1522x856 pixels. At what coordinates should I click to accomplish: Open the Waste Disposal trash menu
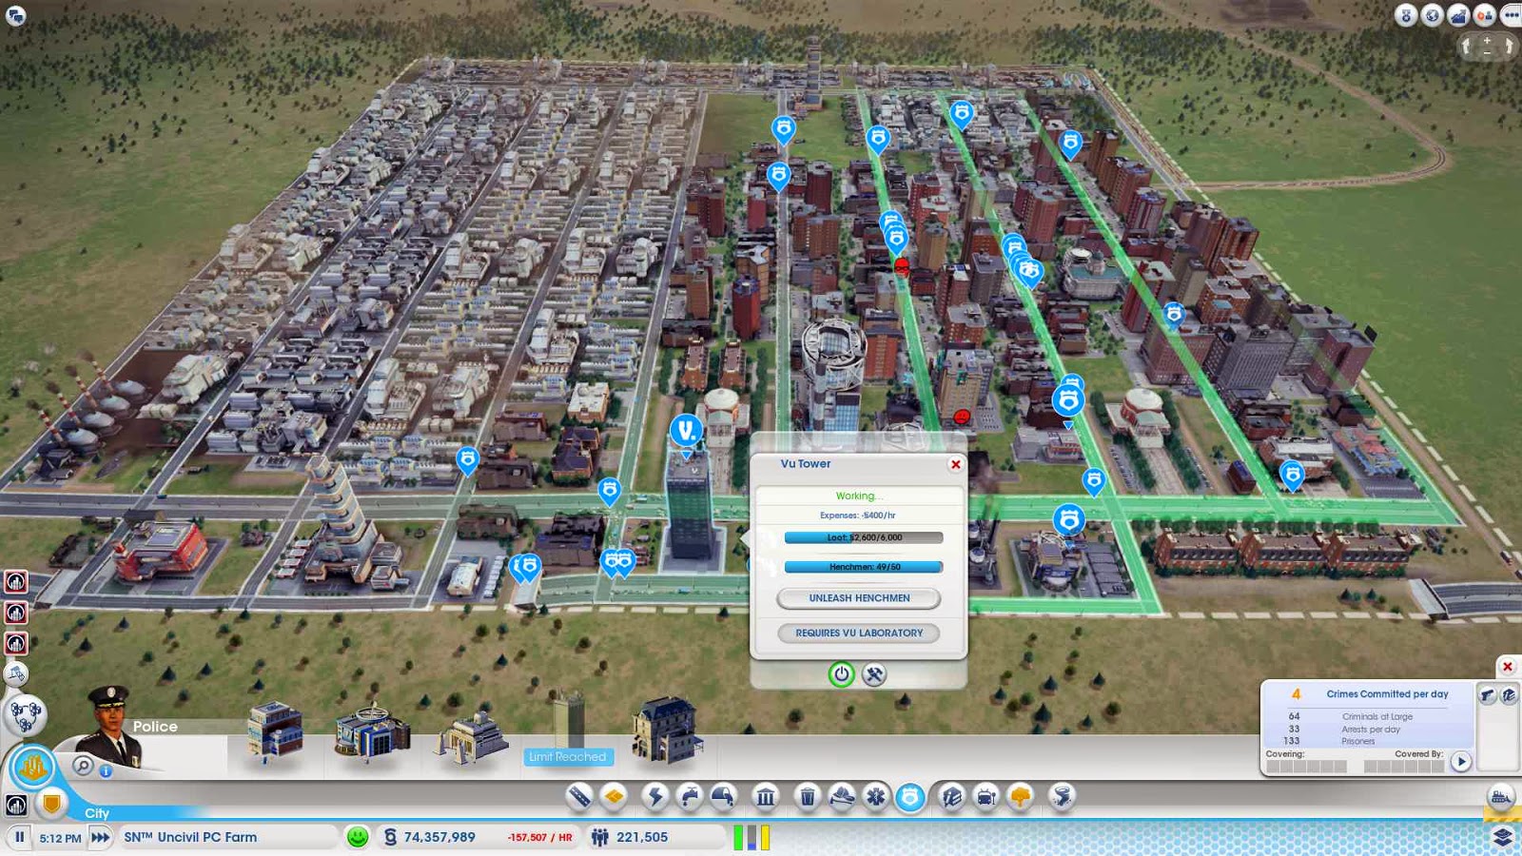click(807, 796)
